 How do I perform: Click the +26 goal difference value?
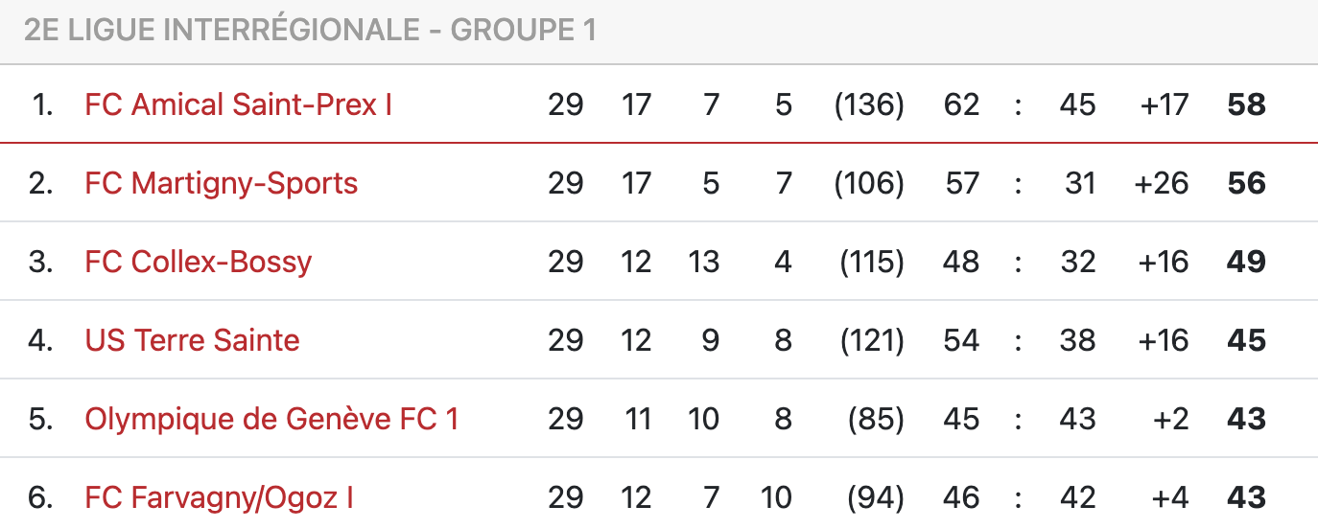1161,183
